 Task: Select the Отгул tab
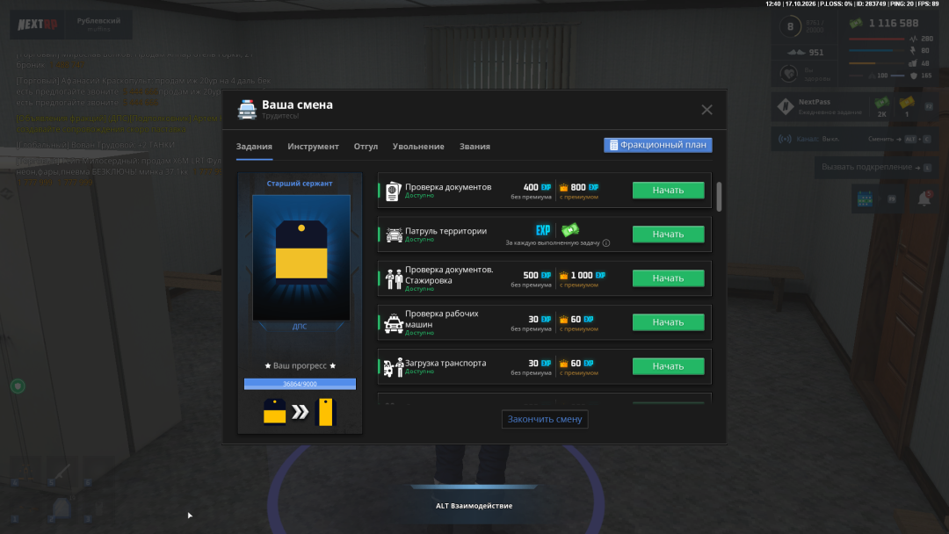(x=366, y=147)
